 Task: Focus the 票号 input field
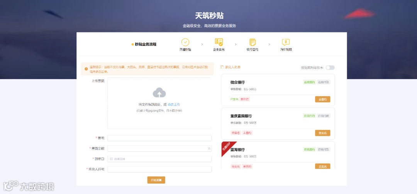click(159, 138)
